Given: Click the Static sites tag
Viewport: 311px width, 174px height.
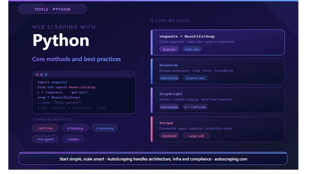Looking at the screenshot, I should [x=192, y=49].
